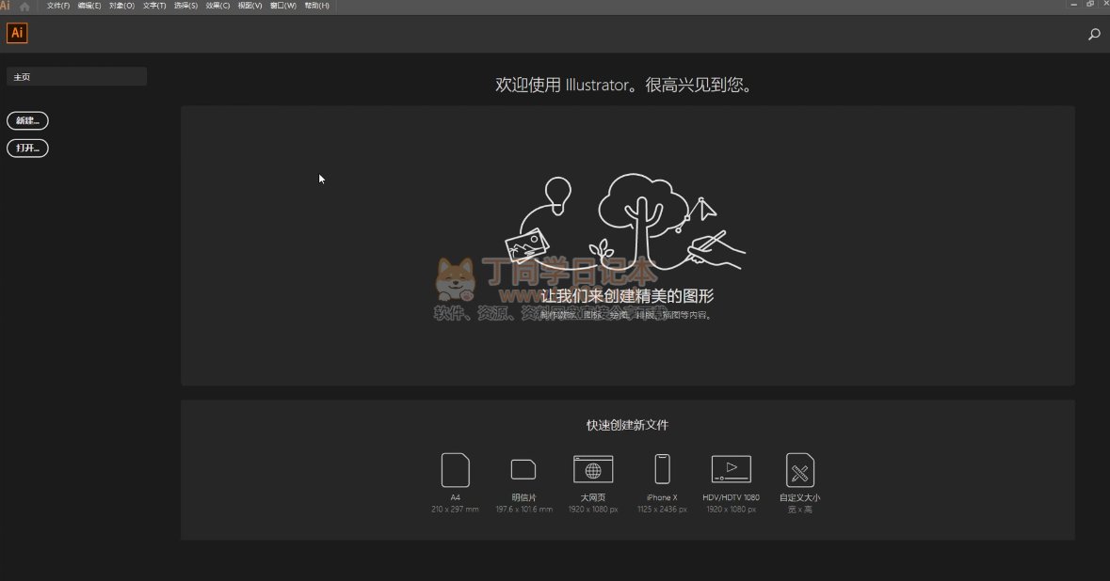Choose the 明信片 postcard preset icon
This screenshot has width=1110, height=581.
click(x=523, y=469)
